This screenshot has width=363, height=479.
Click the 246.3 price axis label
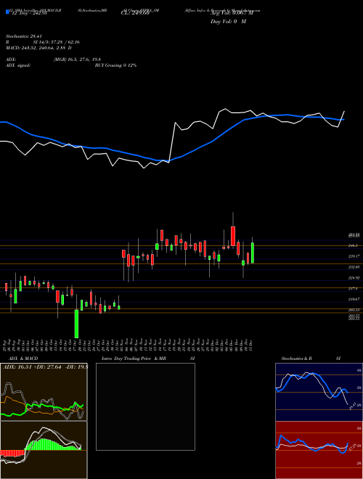point(354,245)
